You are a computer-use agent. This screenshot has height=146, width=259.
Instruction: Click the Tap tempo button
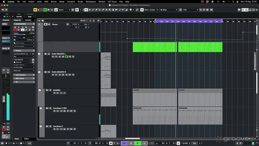195,143
